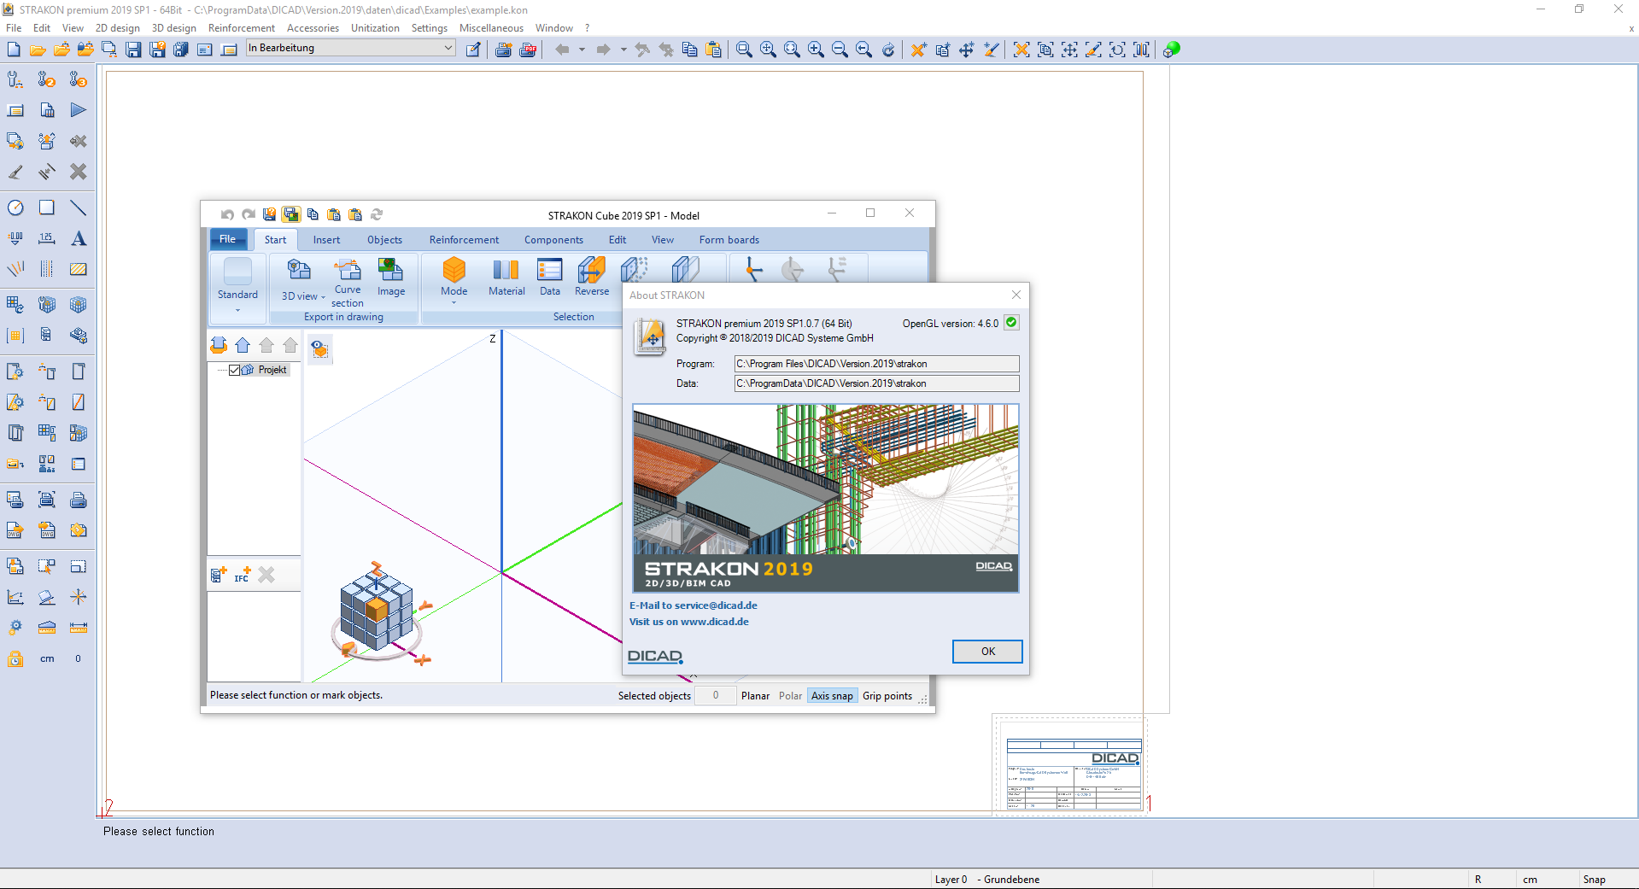Click the paintbrush icon in left toolbar
The width and height of the screenshot is (1639, 889).
pos(15,172)
